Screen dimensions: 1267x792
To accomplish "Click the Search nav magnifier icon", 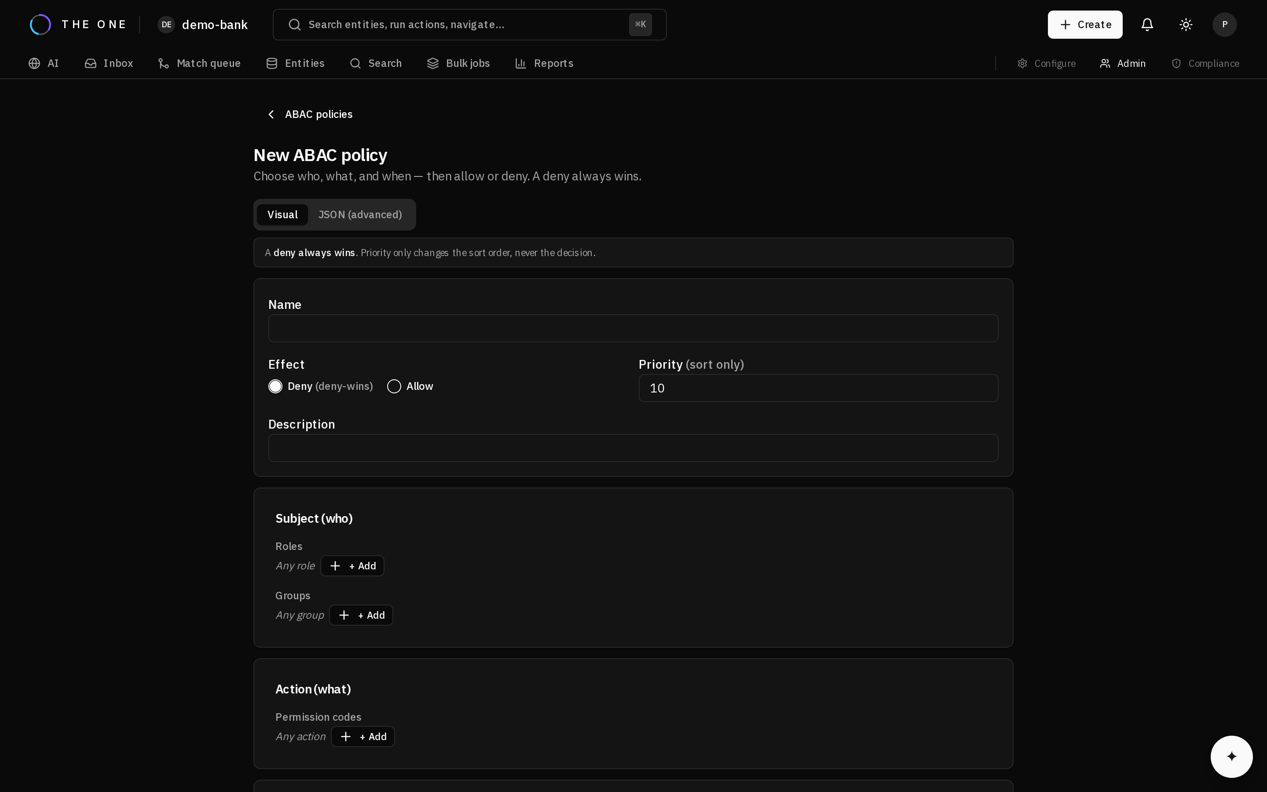I will [355, 63].
